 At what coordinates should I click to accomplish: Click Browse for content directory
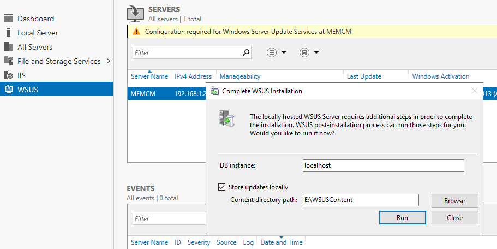click(x=454, y=200)
